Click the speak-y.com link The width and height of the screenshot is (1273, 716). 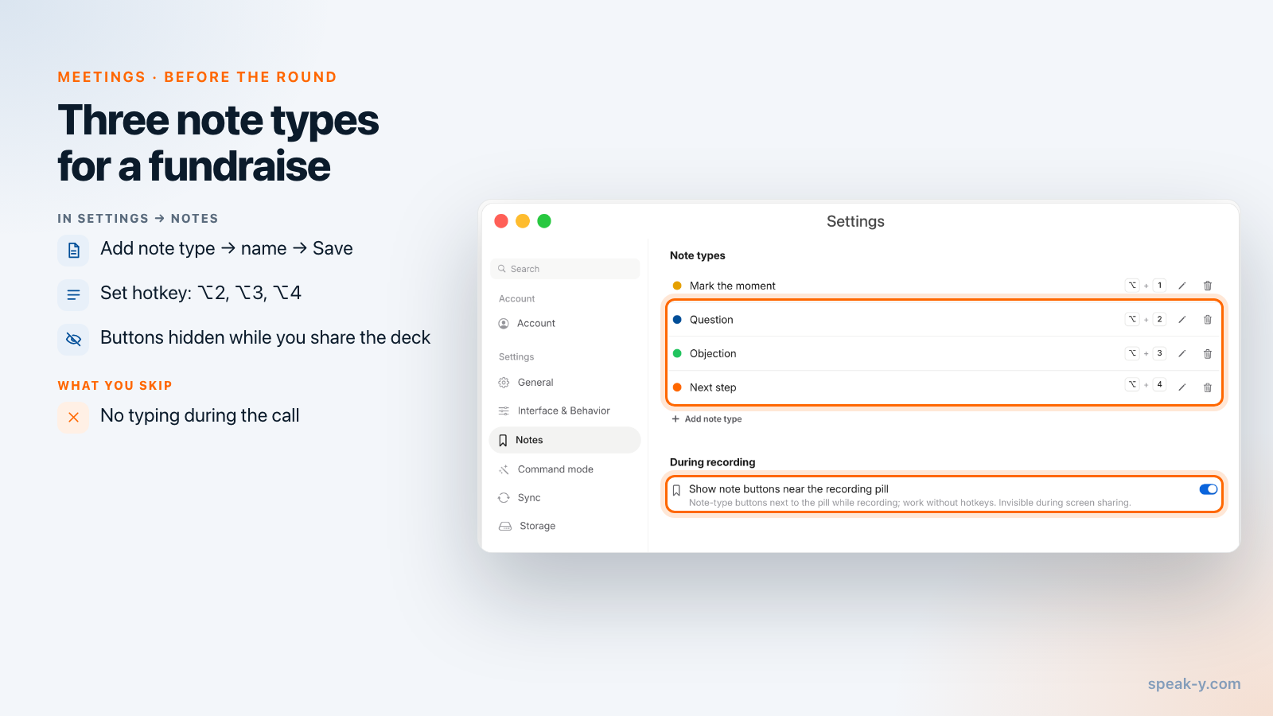coord(1194,684)
